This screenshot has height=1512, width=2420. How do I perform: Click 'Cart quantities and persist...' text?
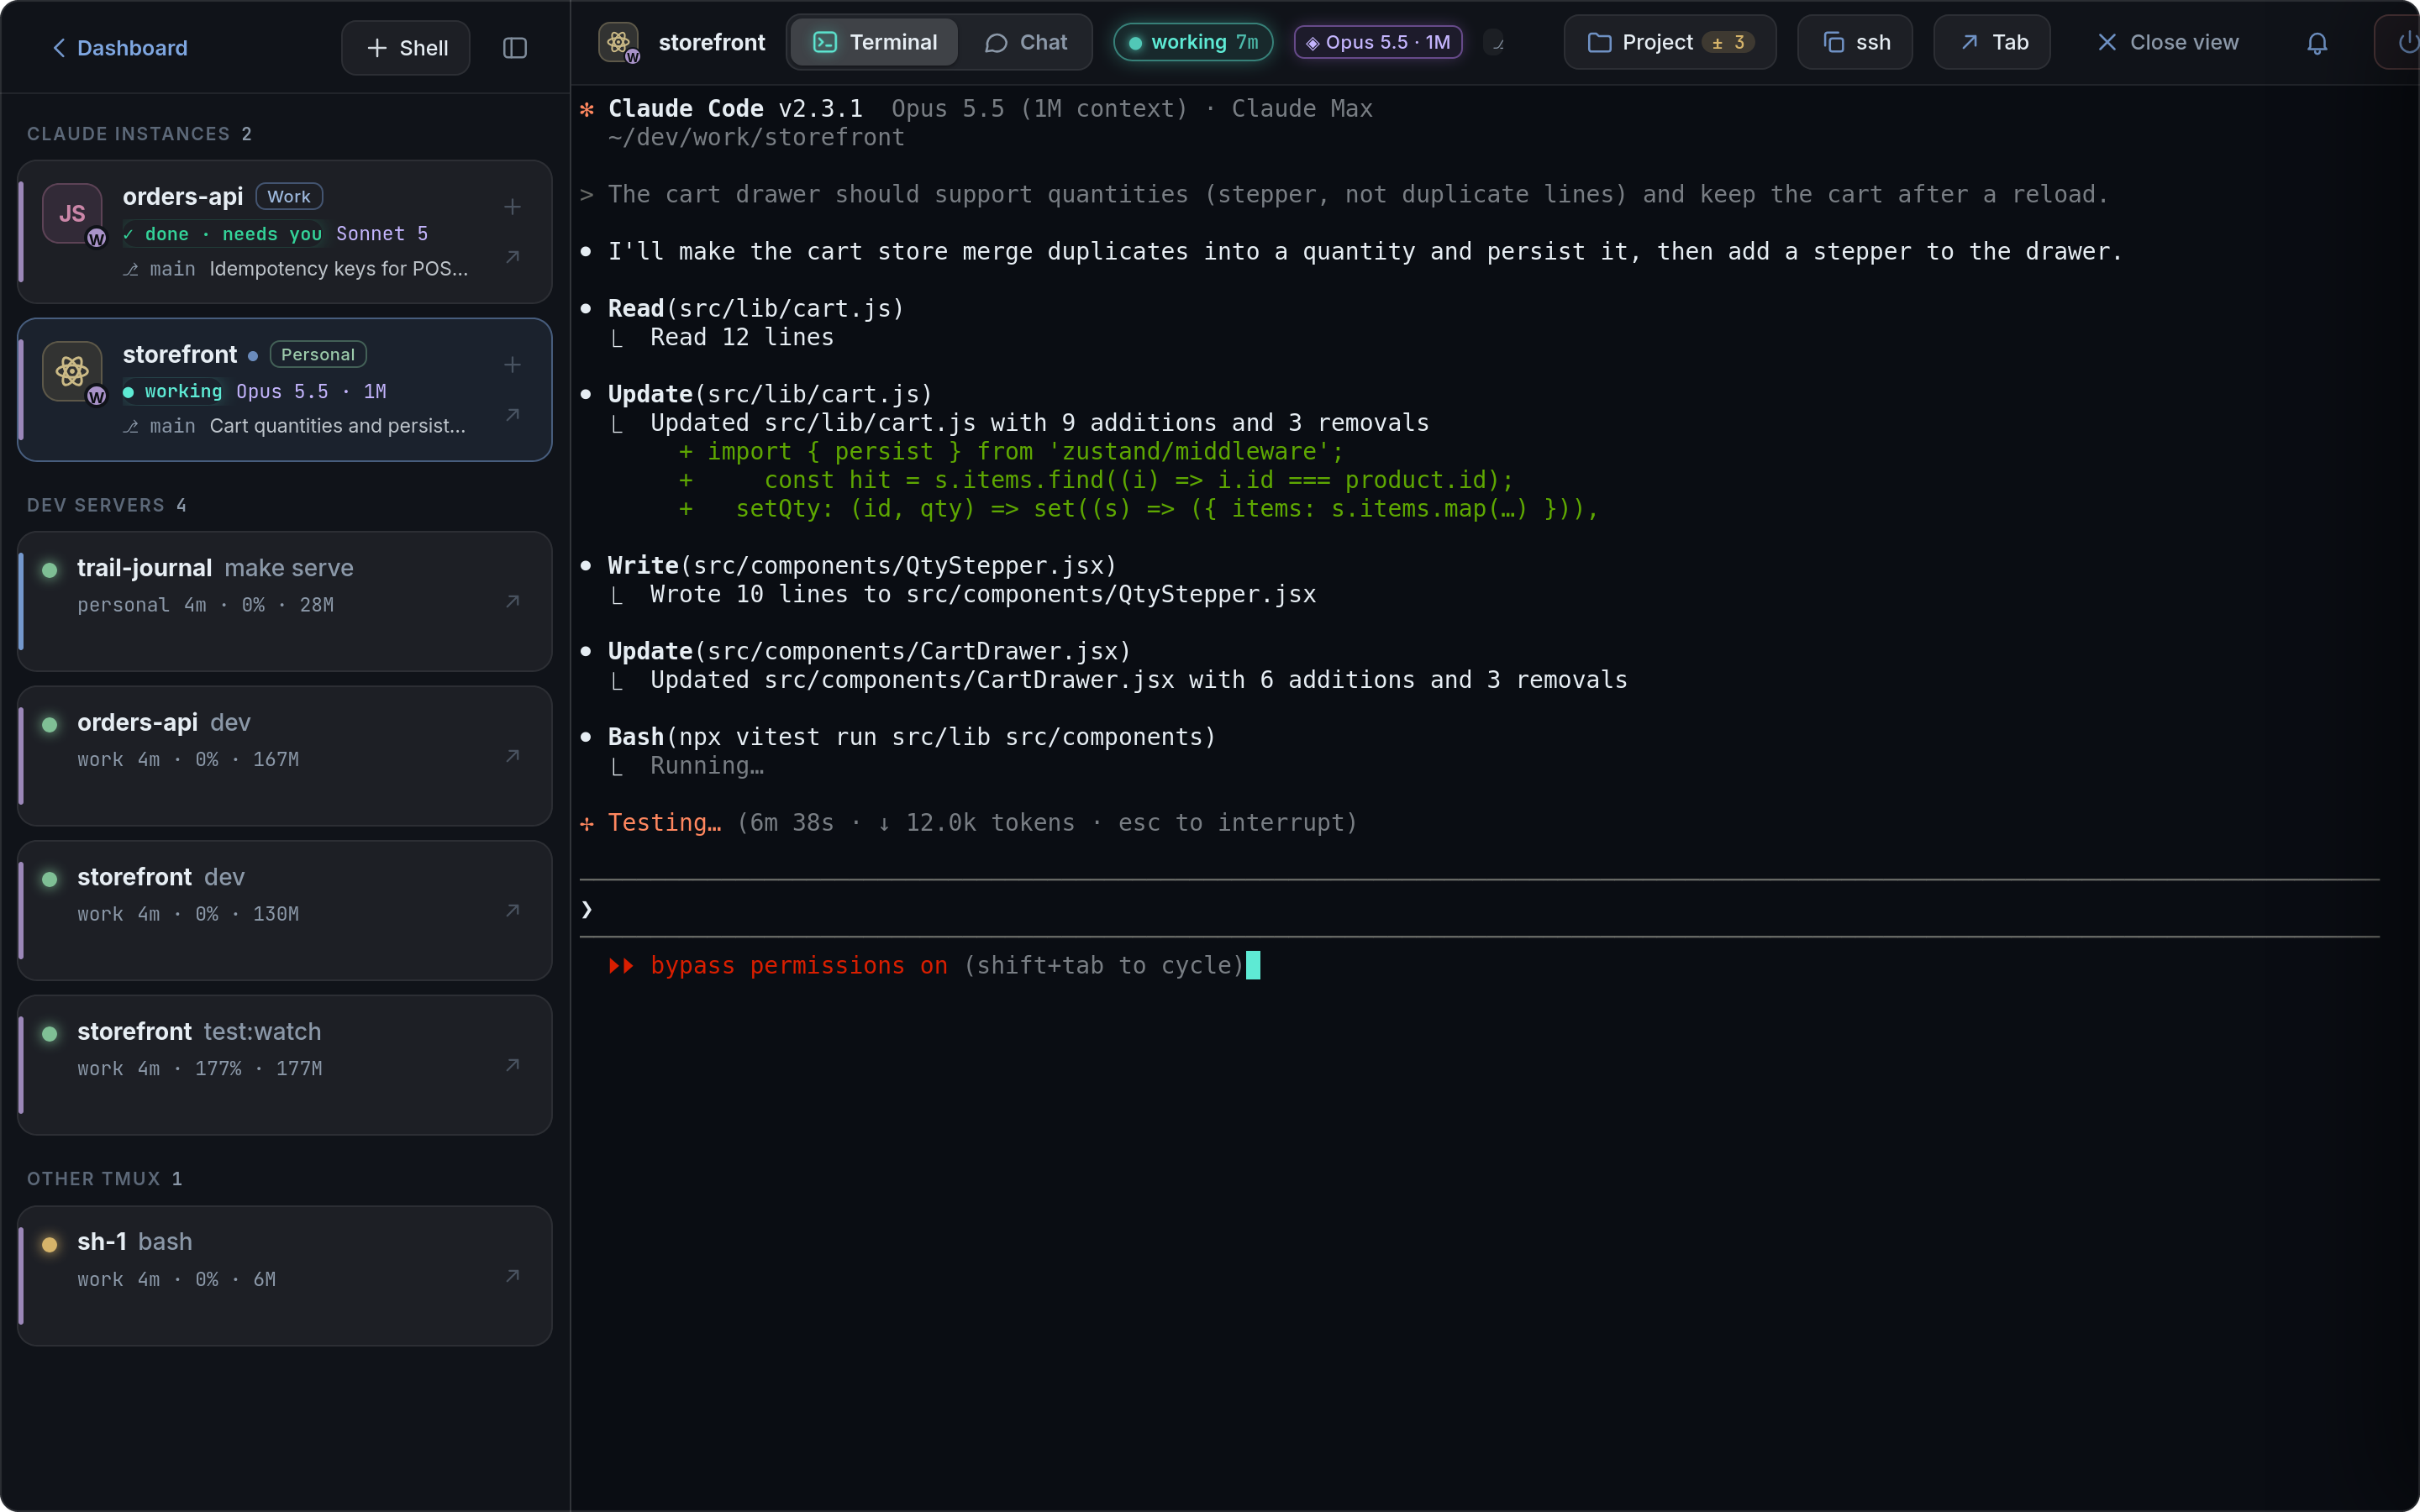click(x=338, y=426)
